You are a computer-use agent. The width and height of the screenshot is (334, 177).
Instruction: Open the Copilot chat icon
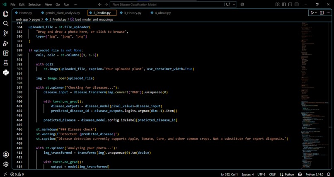pos(228,5)
